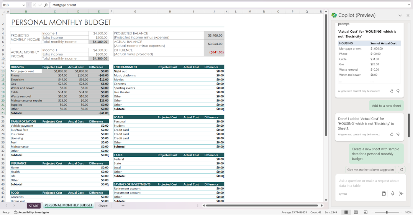Click the microphone icon in Copilot input
This screenshot has height=215, width=413.
point(393,193)
